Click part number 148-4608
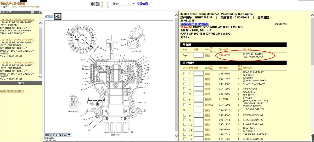The width and height of the screenshot is (314, 142). pyautogui.click(x=225, y=84)
